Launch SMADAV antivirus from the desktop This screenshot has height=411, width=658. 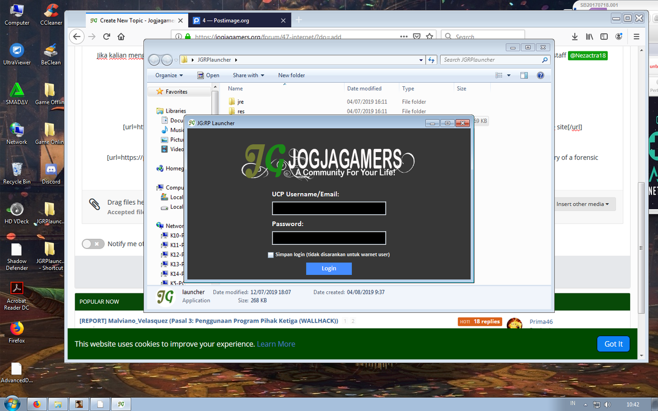click(17, 94)
